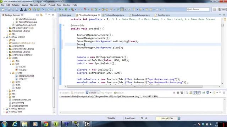Open Package Explorer View Menu dropdown

click(x=46, y=14)
